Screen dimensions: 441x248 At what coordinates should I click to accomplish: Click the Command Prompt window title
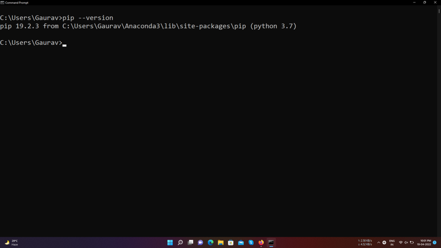(x=17, y=2)
